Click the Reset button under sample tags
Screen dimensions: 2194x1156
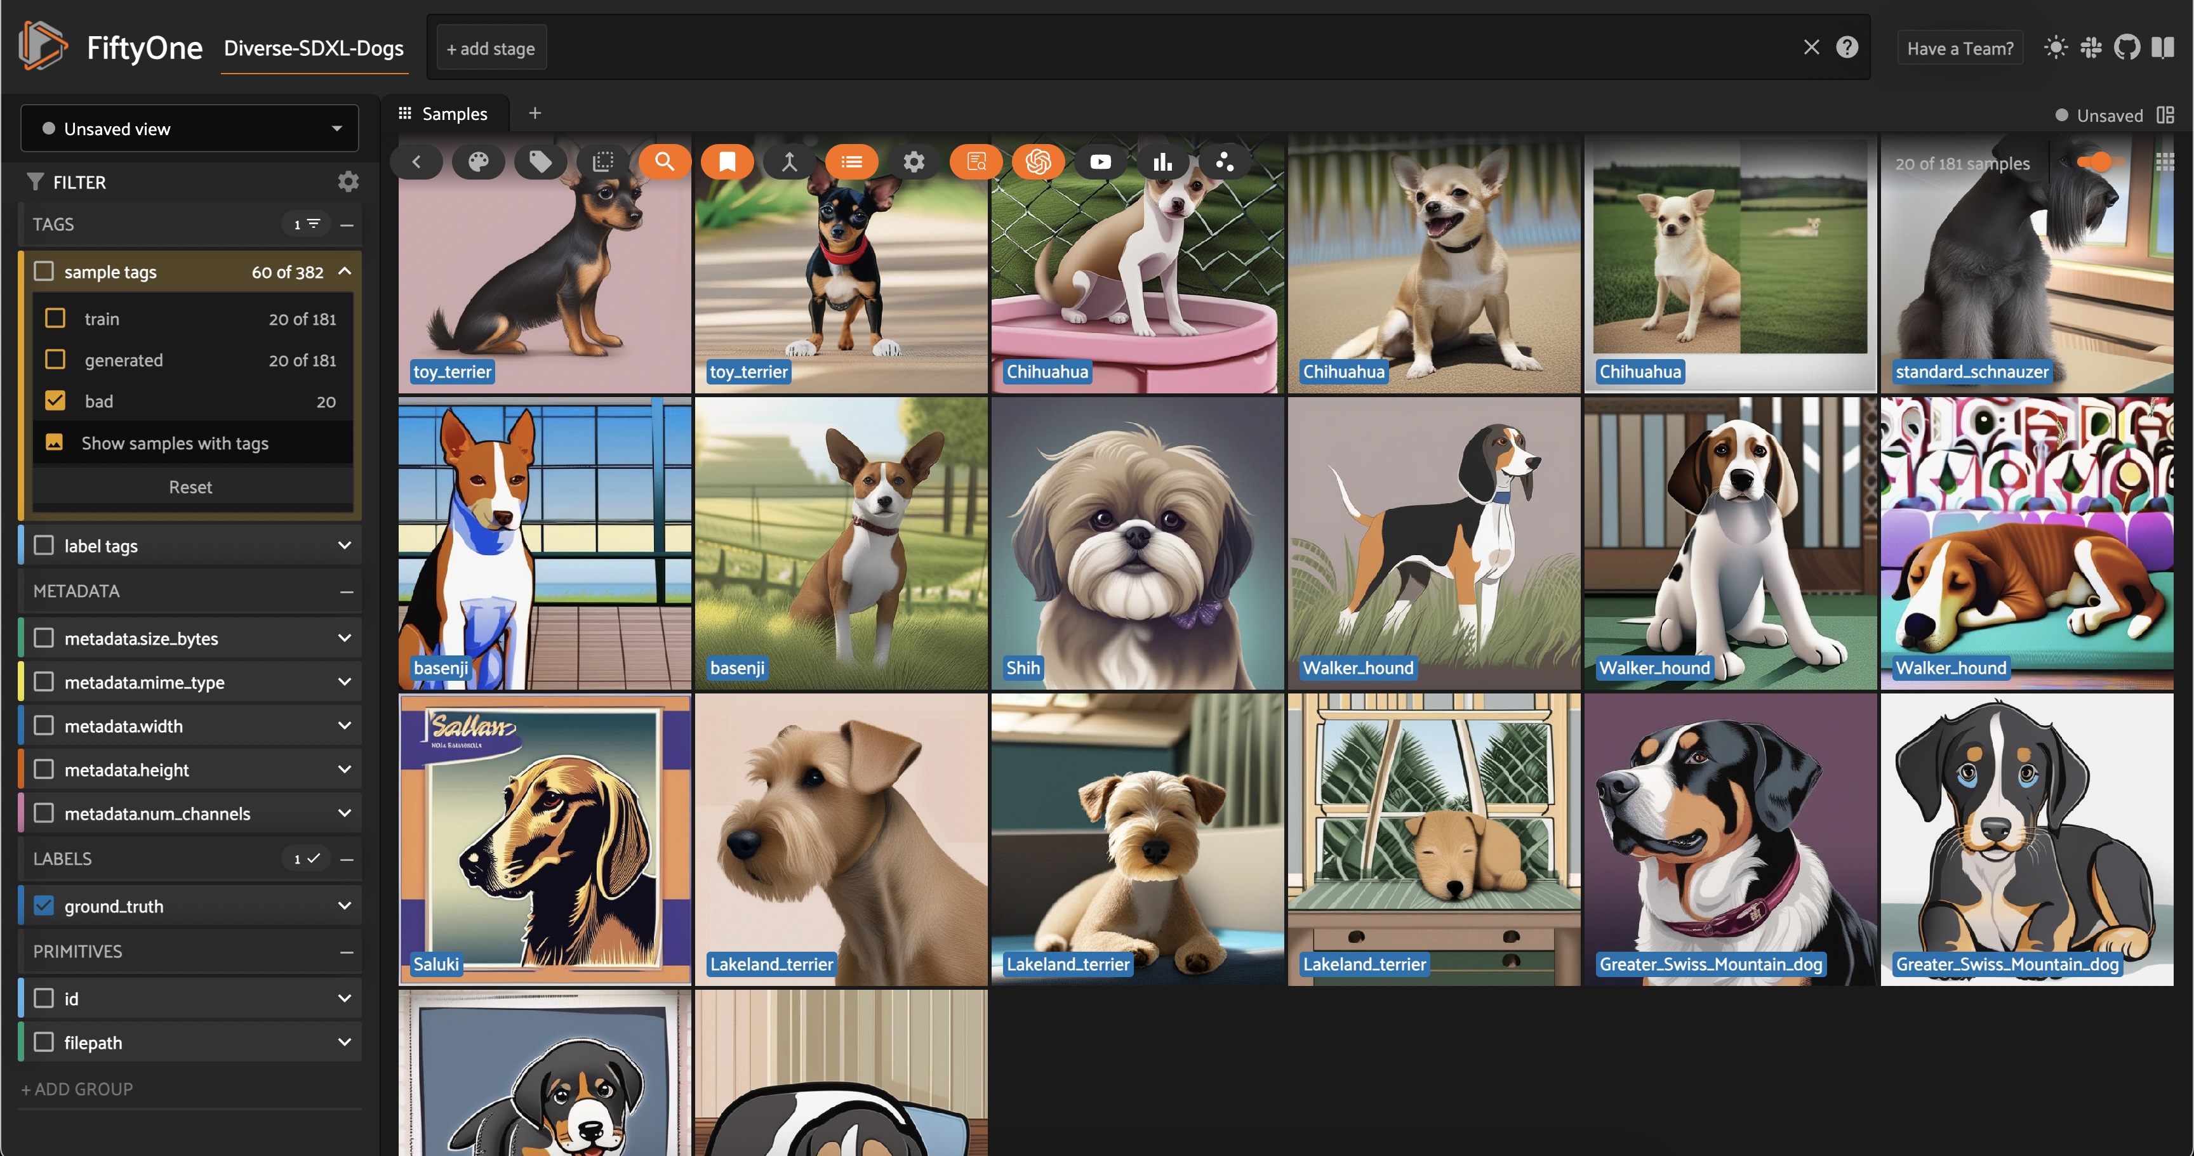191,487
